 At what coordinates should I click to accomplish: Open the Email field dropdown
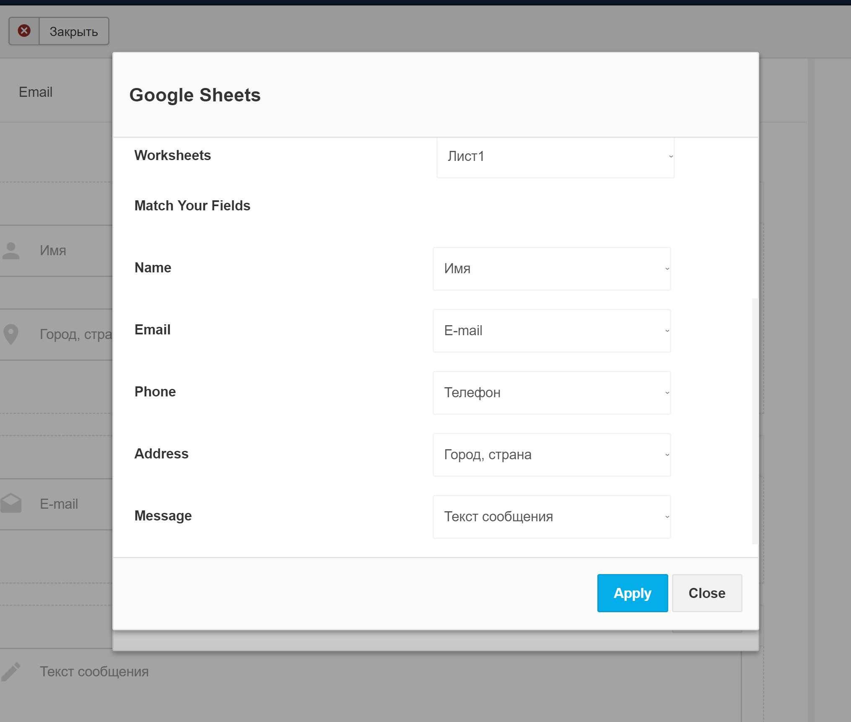pos(552,331)
